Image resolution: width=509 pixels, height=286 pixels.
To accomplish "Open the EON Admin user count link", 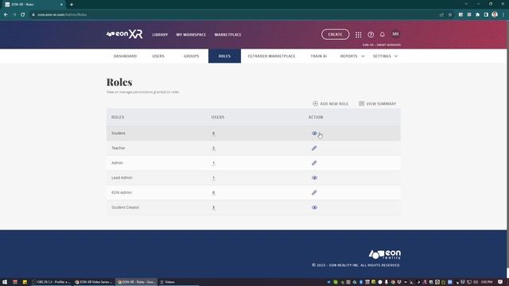I will click(213, 192).
